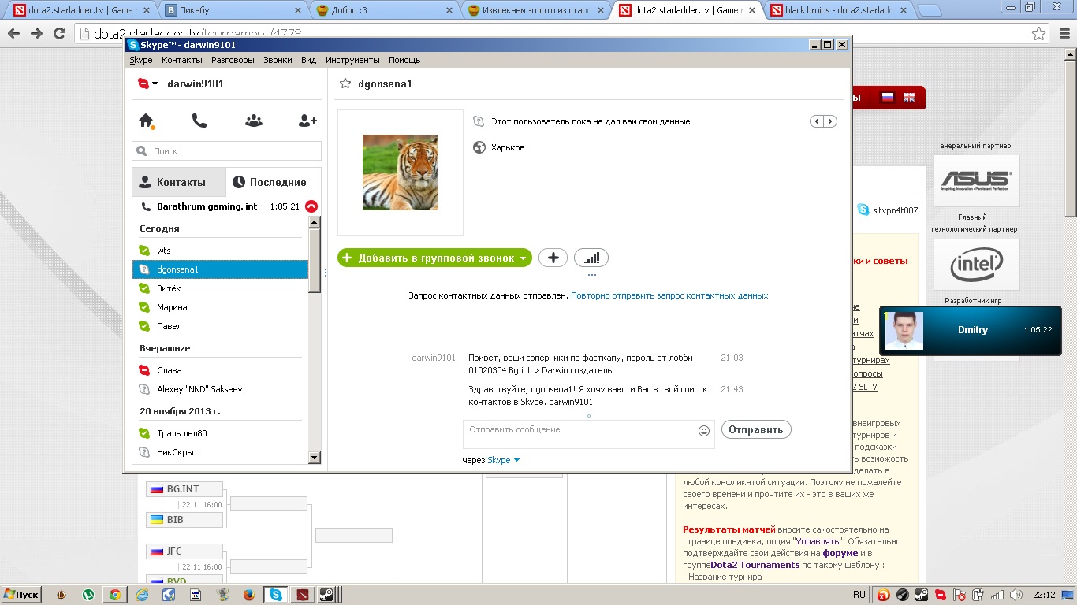Toggle favorite star next to dgonsena1

click(345, 84)
